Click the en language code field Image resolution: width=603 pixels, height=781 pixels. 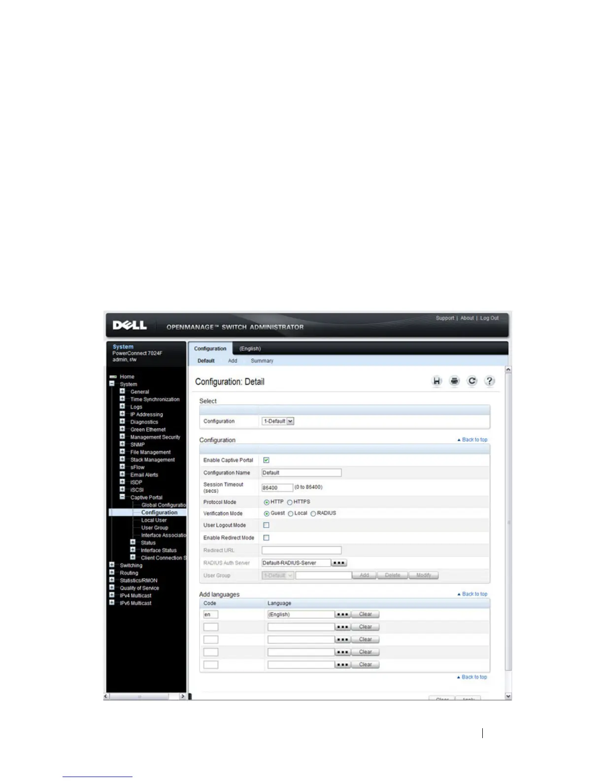pyautogui.click(x=211, y=614)
